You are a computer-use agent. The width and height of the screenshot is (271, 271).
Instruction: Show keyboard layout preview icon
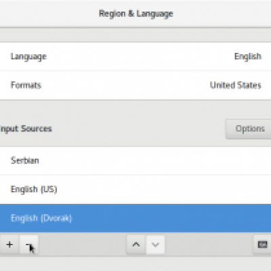point(262,245)
